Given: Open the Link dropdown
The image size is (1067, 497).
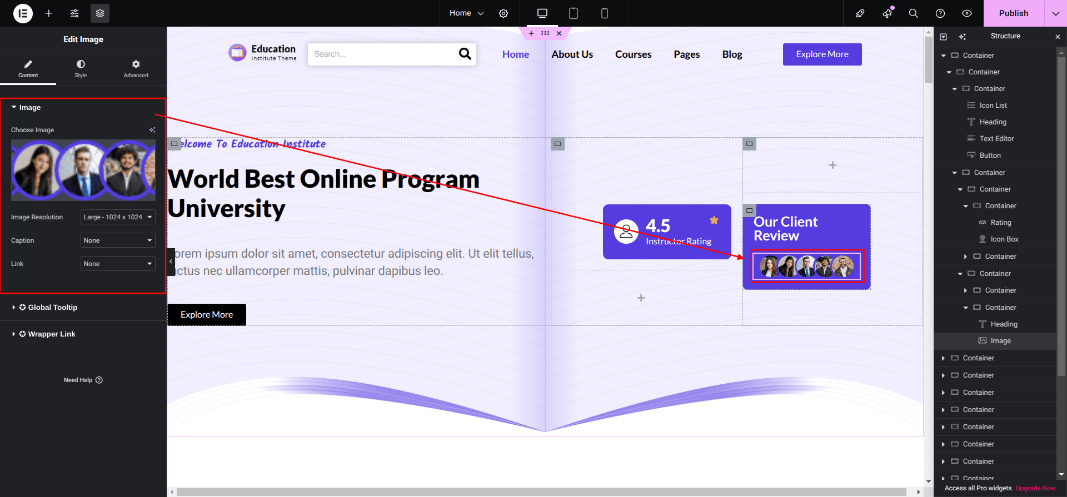Looking at the screenshot, I should point(118,264).
